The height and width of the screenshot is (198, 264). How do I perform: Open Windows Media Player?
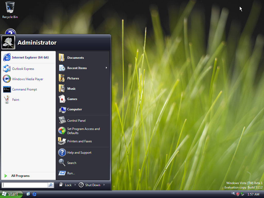coord(27,79)
